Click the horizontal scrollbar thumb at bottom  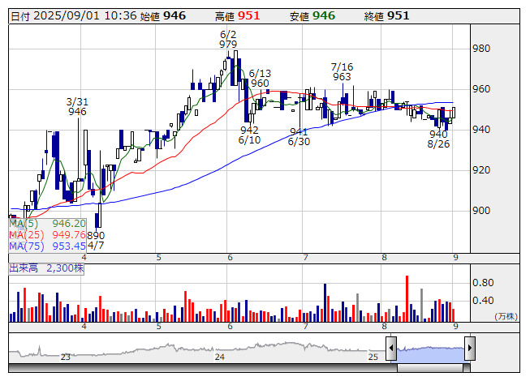point(430,368)
